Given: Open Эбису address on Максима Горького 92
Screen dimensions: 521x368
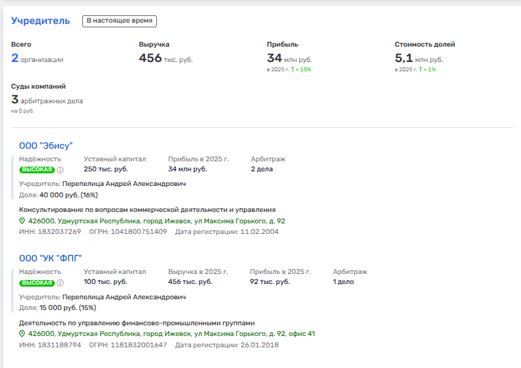Looking at the screenshot, I should tap(156, 221).
